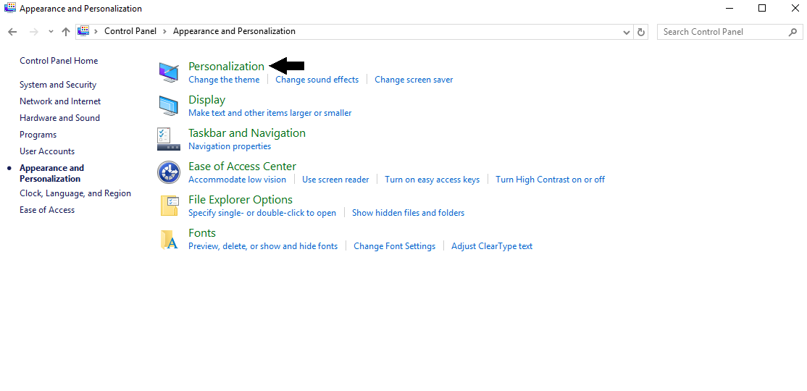Open System and Security category
Viewport: 807px width, 391px height.
[58, 85]
